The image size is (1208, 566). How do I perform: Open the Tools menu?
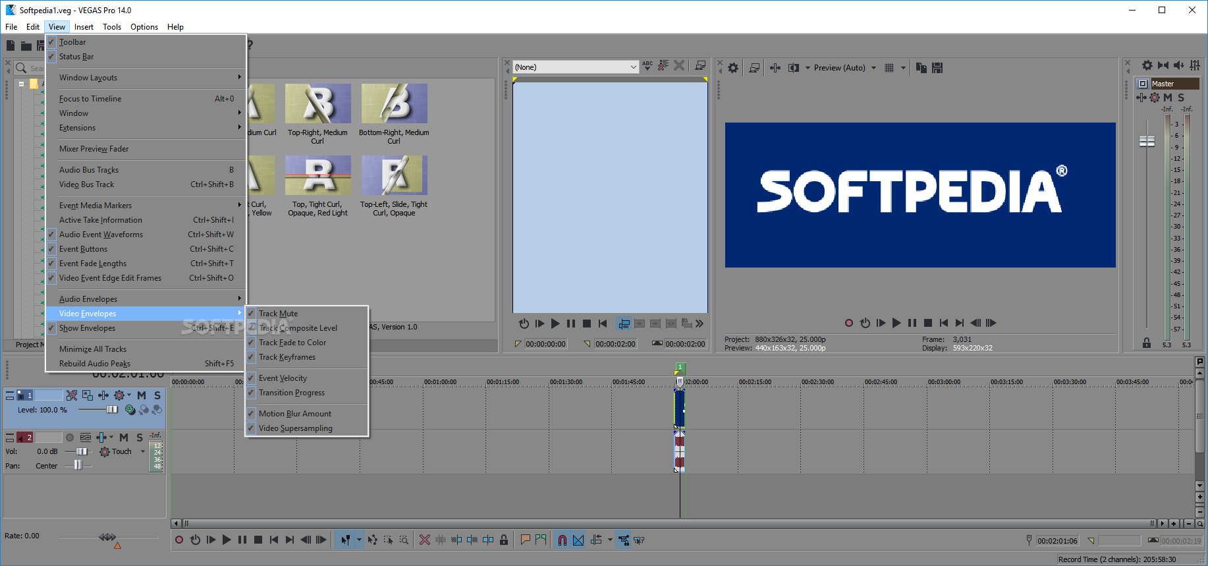point(112,27)
